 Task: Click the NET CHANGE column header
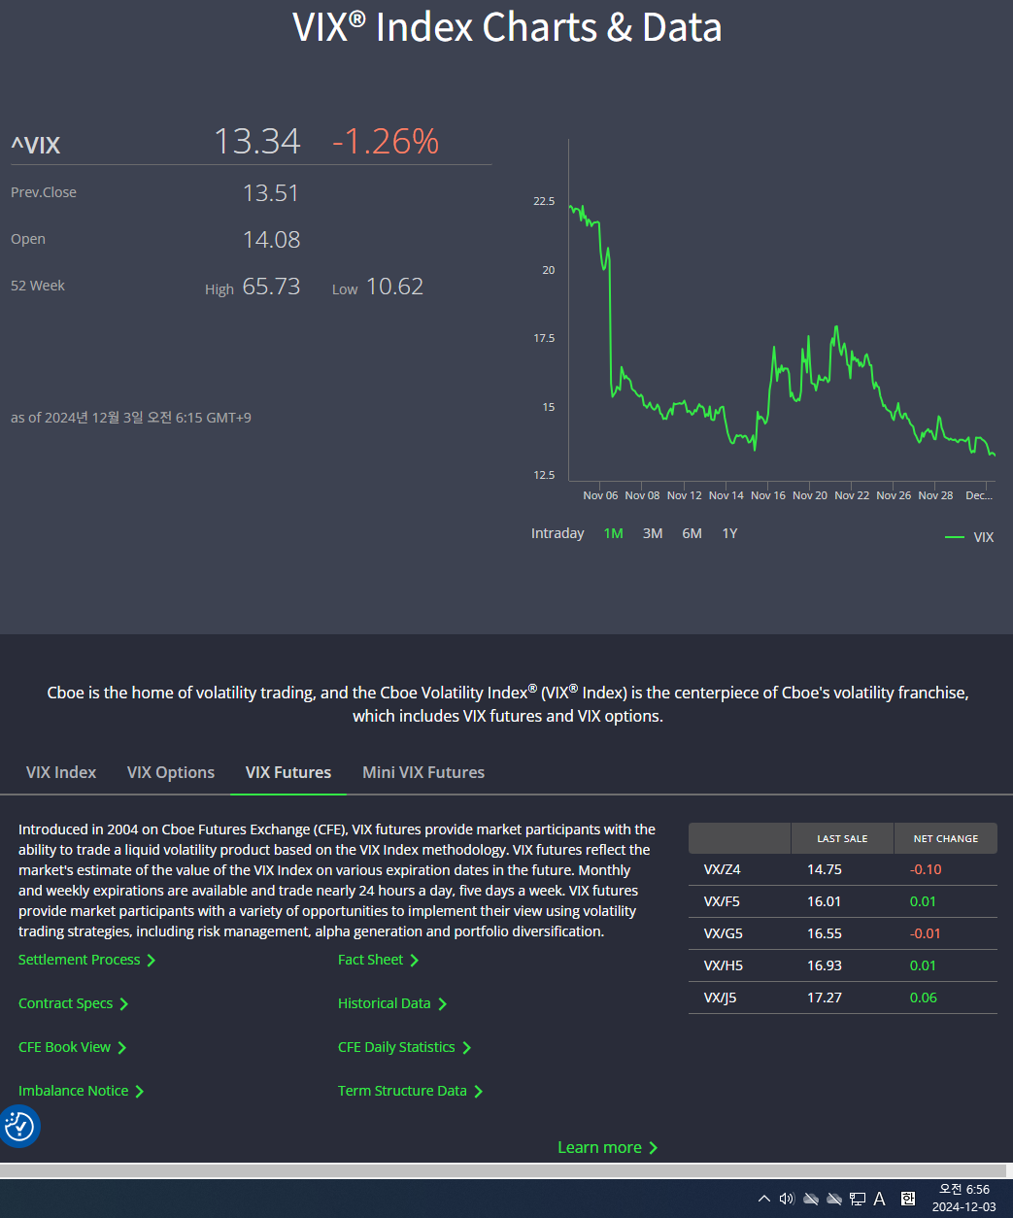tap(946, 838)
